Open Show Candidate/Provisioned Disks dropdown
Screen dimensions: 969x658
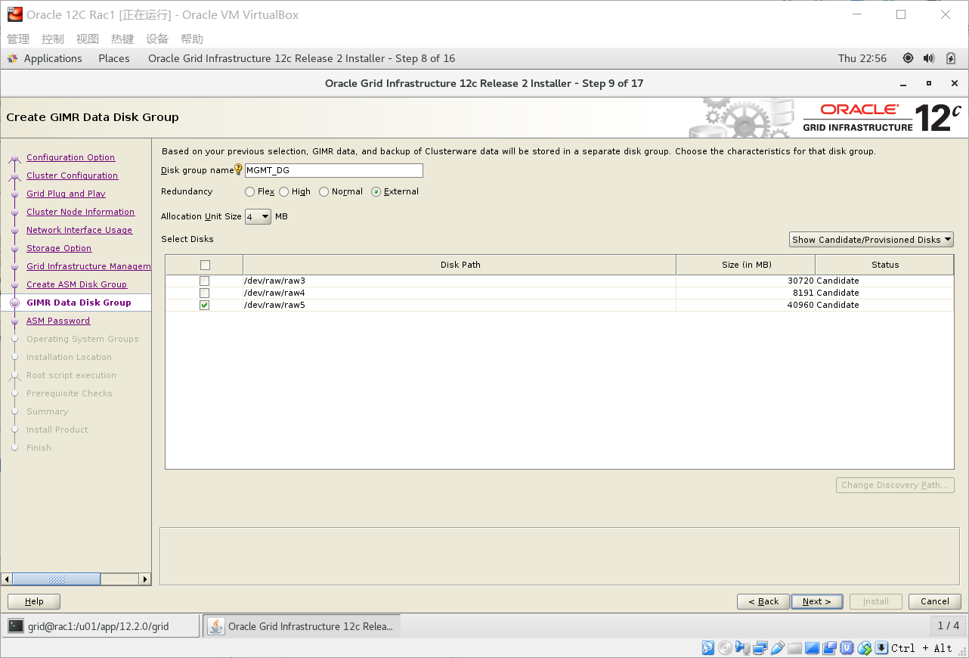point(871,239)
